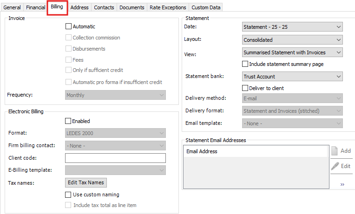
Task: Go to the Address tab
Action: 79,7
